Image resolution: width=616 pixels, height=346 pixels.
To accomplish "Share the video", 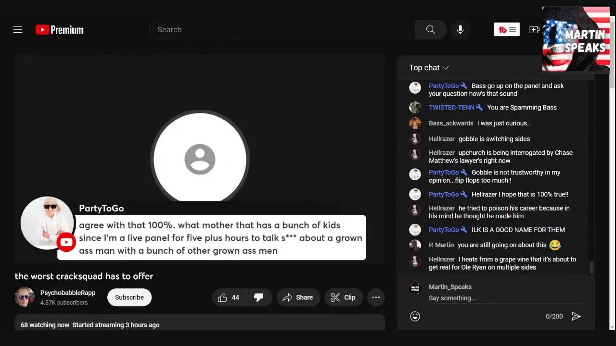I will pos(298,297).
